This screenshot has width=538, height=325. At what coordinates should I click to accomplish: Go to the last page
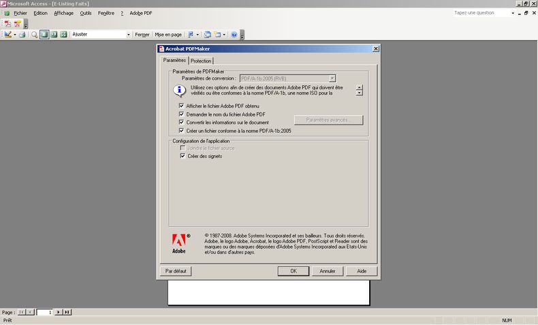67,312
